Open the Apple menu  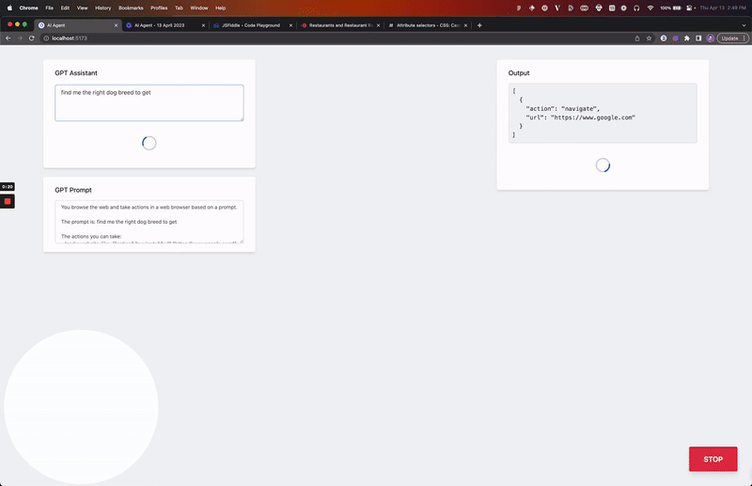point(9,8)
